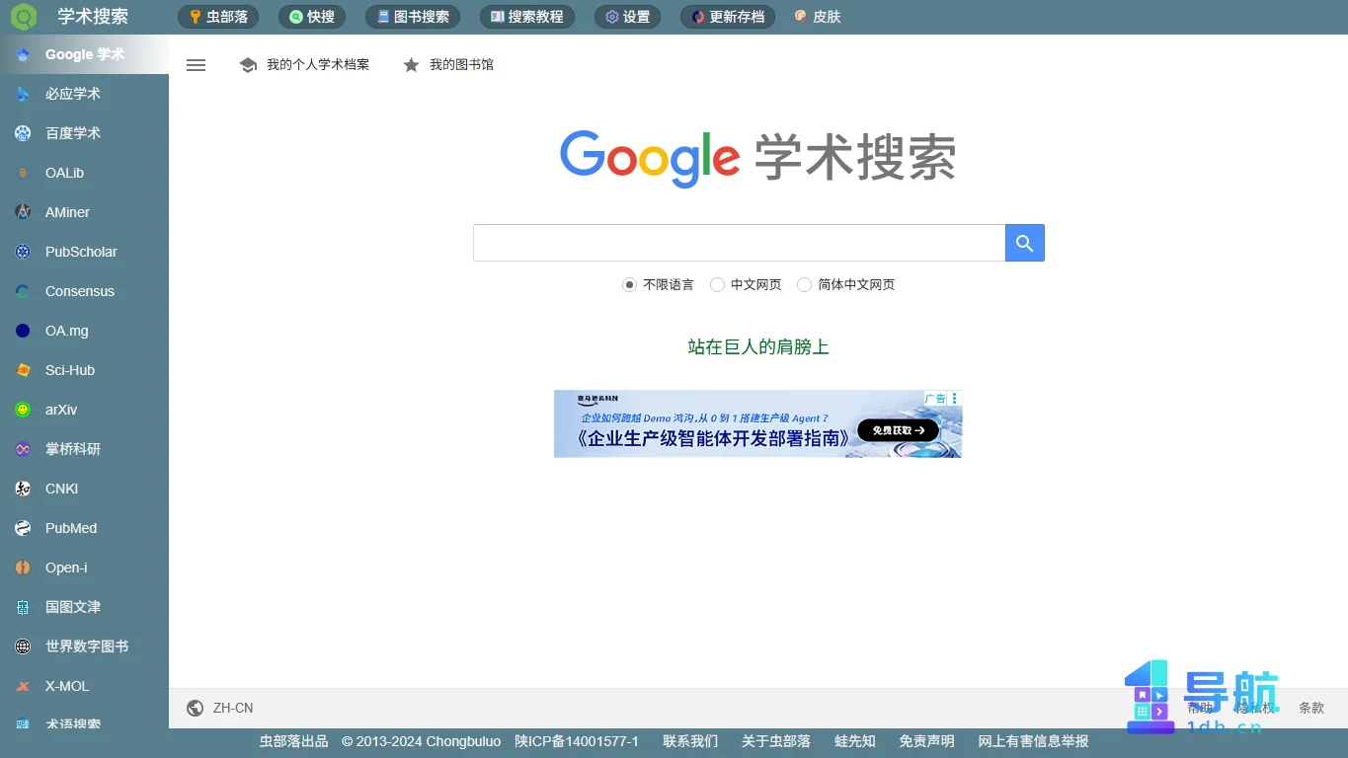Click the 企业生产级智能体 ad banner
This screenshot has width=1348, height=758.
click(757, 424)
